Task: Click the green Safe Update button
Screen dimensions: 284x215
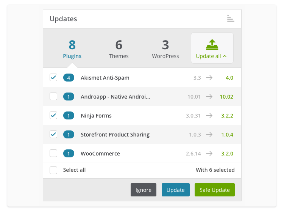Action: 215,190
